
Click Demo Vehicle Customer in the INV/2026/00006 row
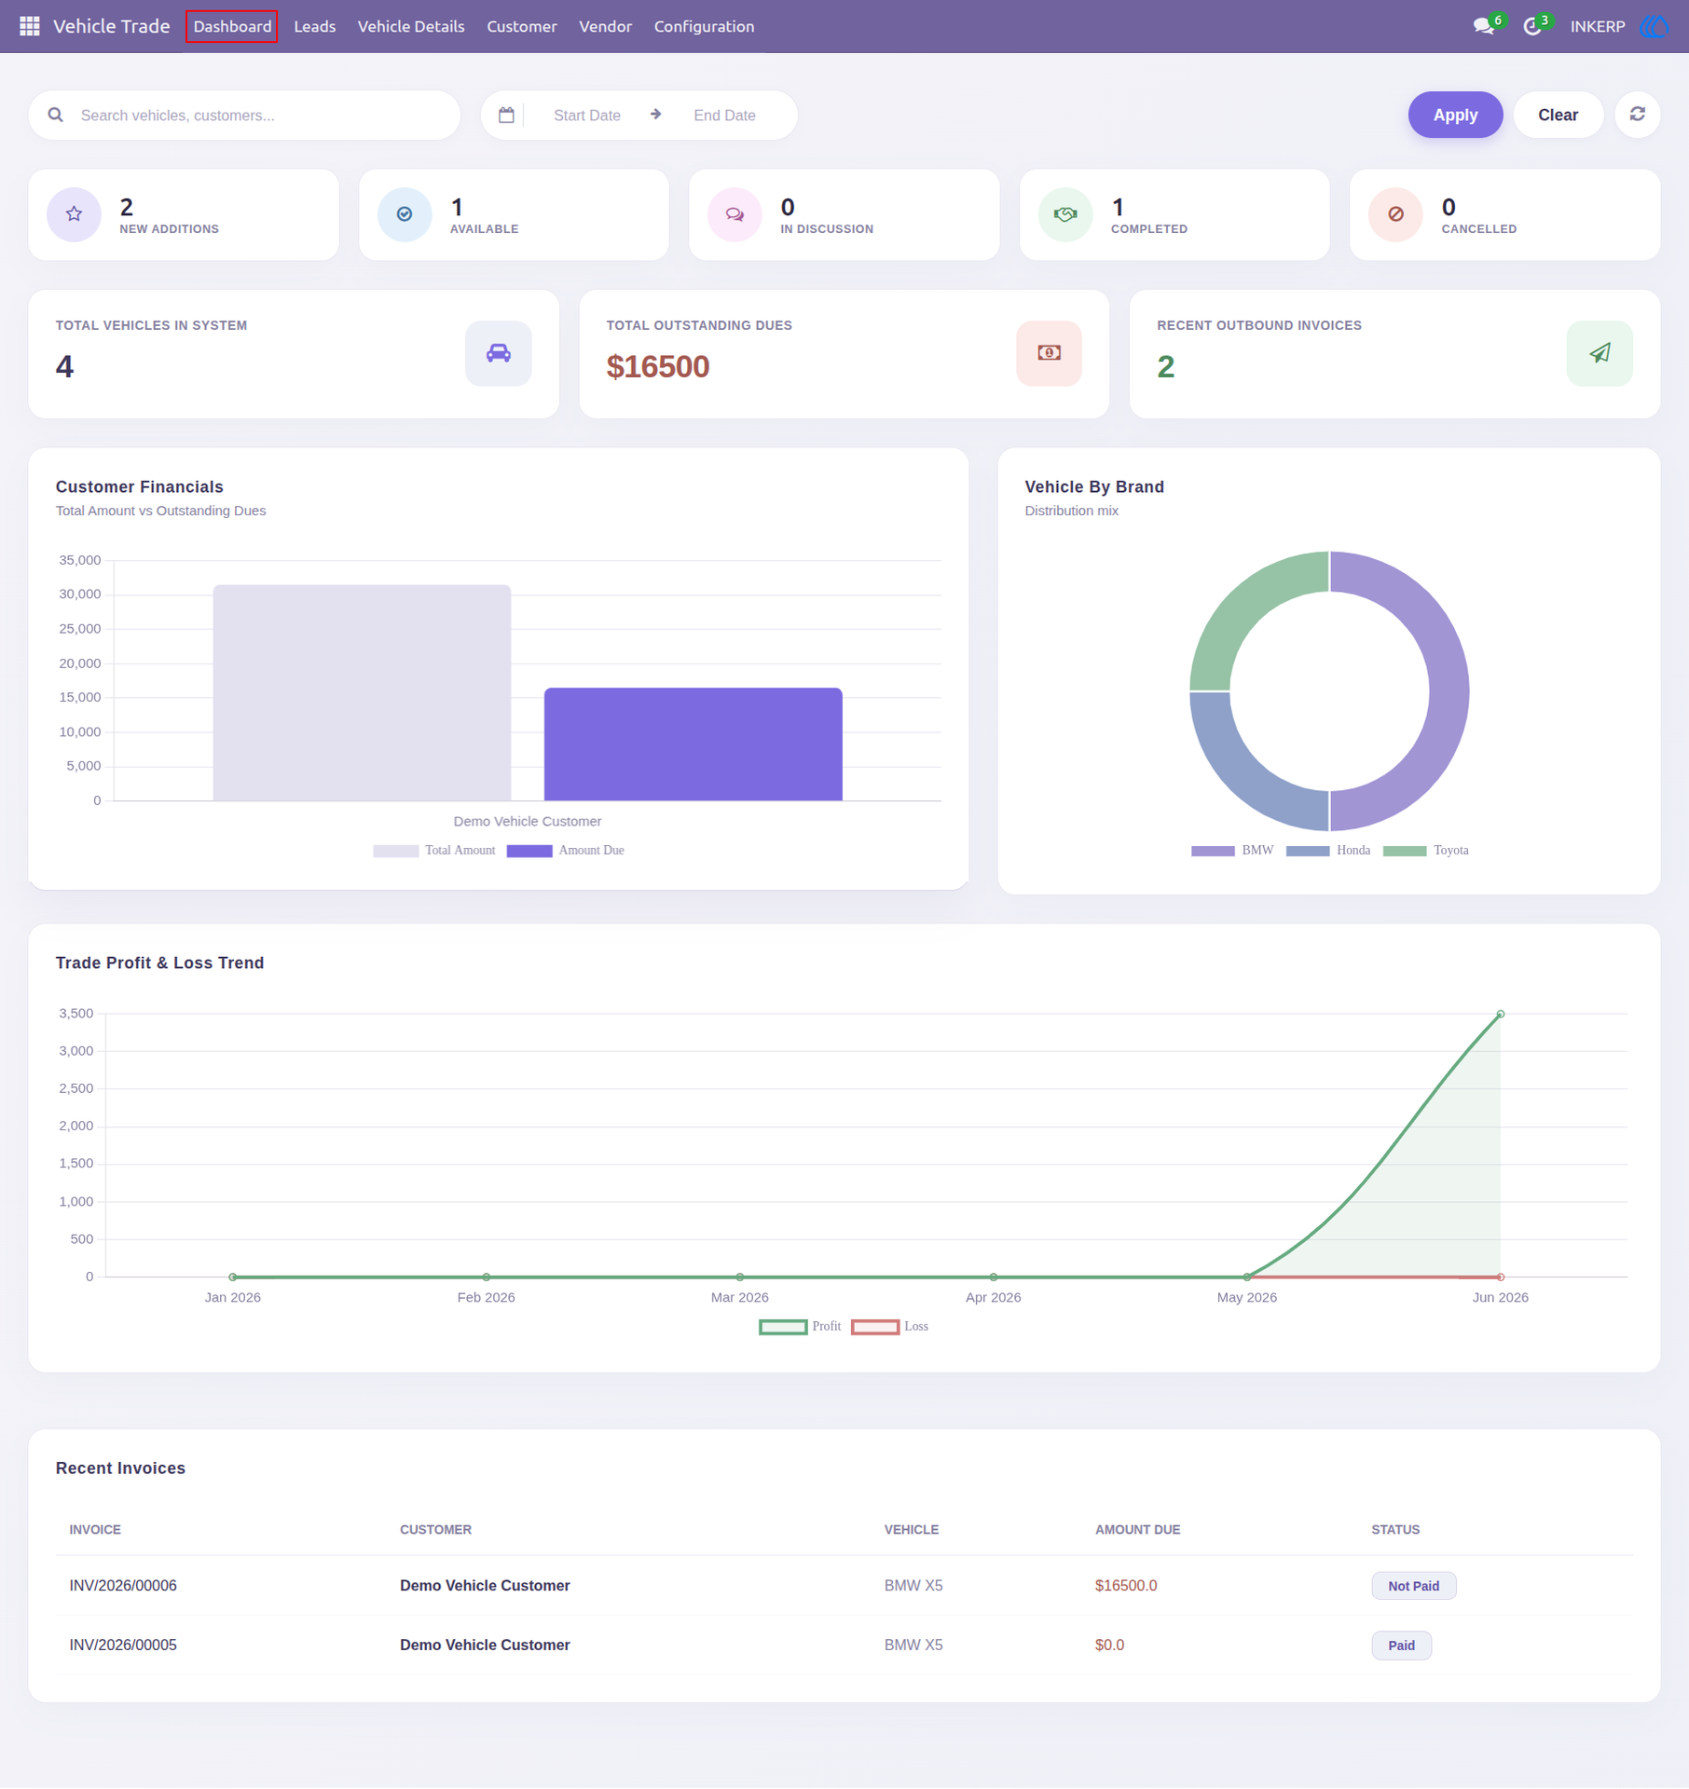485,1586
